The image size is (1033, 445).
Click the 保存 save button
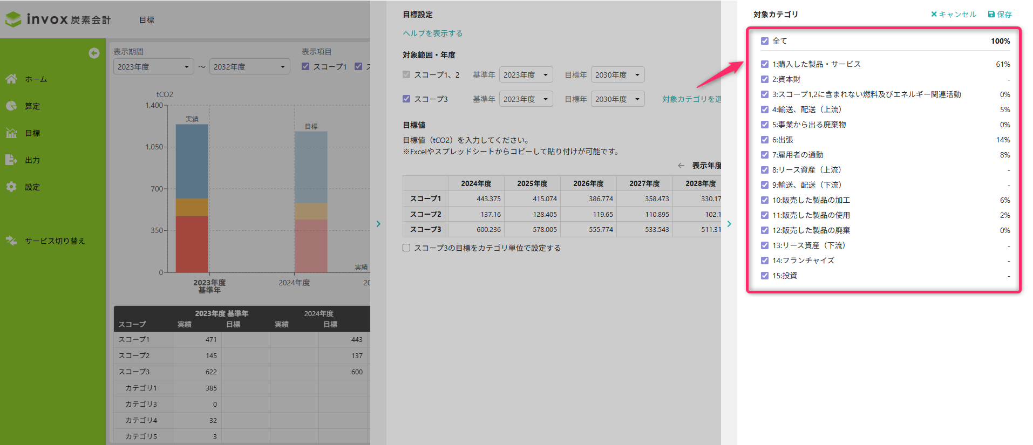point(1000,15)
